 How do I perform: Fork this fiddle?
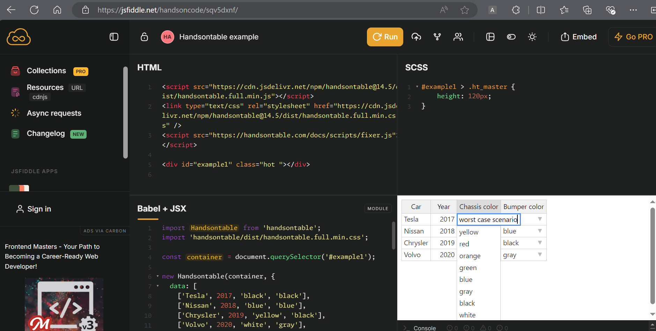click(437, 37)
